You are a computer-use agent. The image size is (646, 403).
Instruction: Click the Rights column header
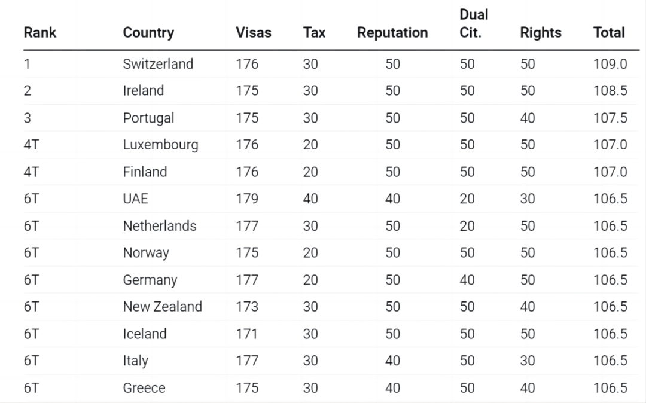tap(541, 33)
